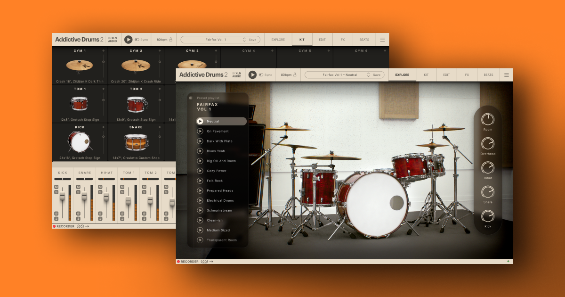The width and height of the screenshot is (565, 297).
Task: Switch to EDIT tab in Kit window
Action: pos(322,40)
